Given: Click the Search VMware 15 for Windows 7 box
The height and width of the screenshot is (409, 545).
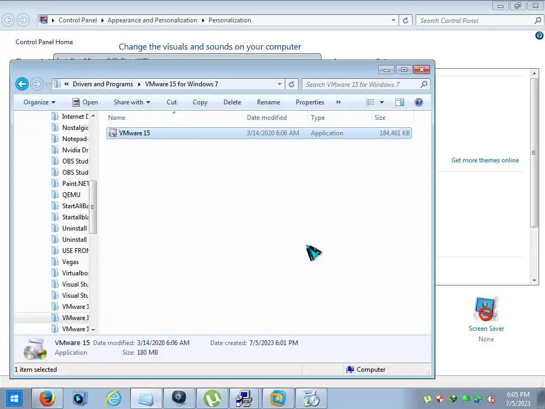Looking at the screenshot, I should coord(366,84).
